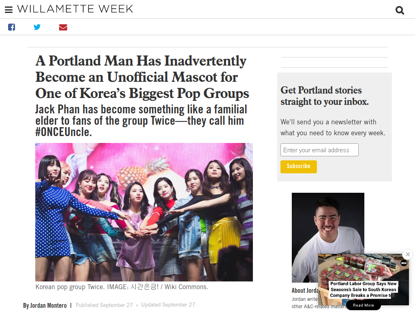
Task: Close the floating video popup
Action: coord(408,254)
